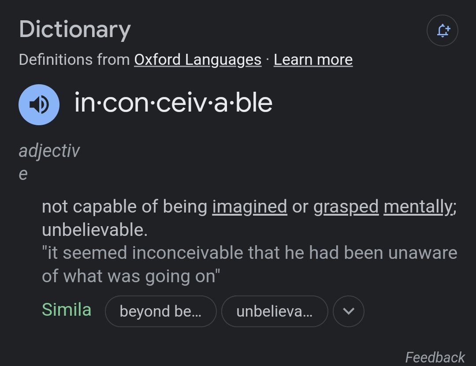The image size is (476, 366).
Task: Click the headword in·con·ceiv·a·ble
Action: [x=173, y=103]
